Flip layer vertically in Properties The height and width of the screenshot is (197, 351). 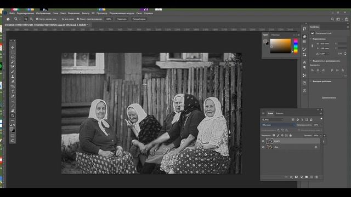[x=345, y=54]
